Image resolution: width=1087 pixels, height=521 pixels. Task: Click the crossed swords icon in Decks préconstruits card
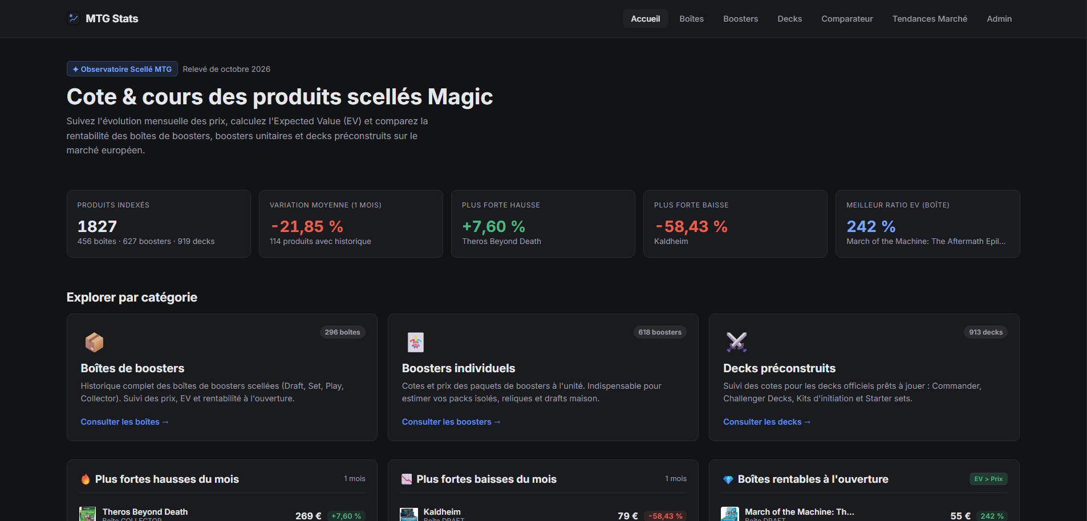coord(737,342)
